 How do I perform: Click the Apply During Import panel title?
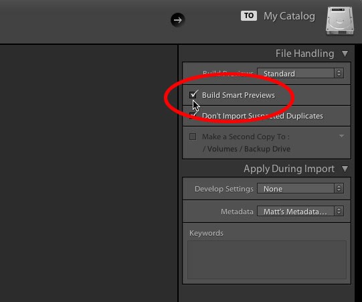coord(289,169)
